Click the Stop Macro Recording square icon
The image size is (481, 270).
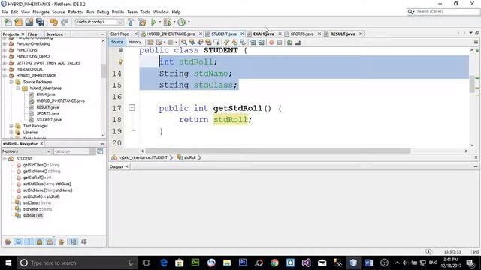click(280, 43)
